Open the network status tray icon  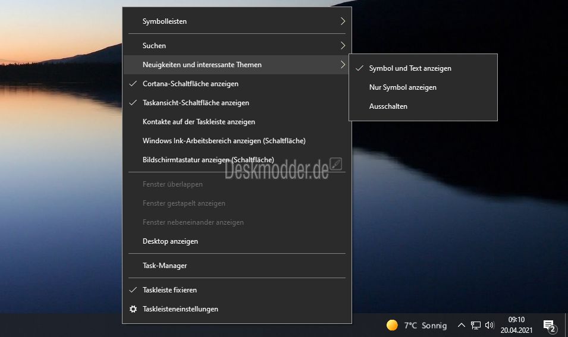(x=476, y=326)
